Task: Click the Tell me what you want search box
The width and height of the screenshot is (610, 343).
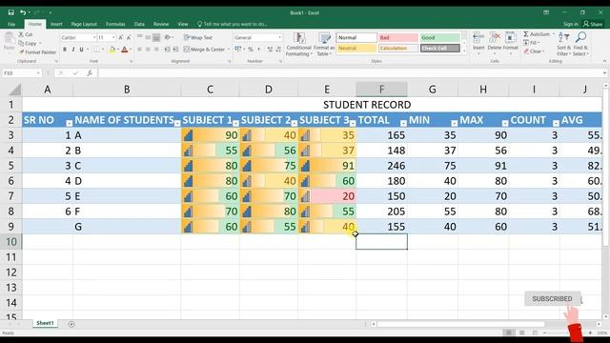Action: pyautogui.click(x=233, y=24)
